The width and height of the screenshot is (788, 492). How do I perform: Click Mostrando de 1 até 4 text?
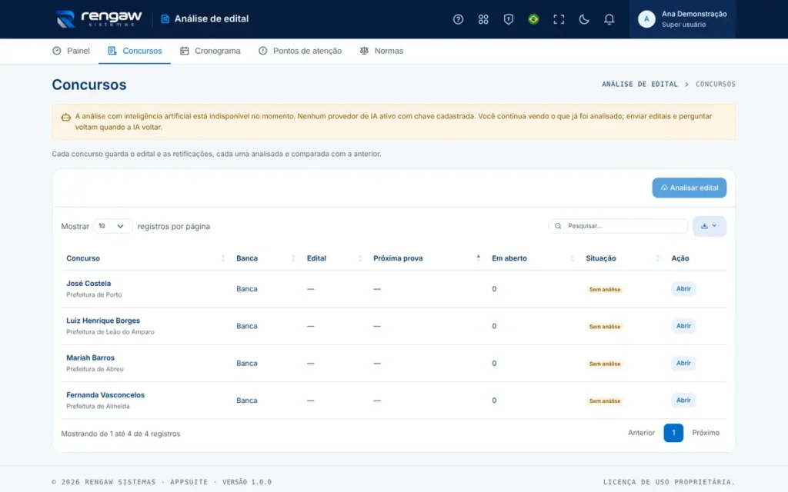point(121,434)
